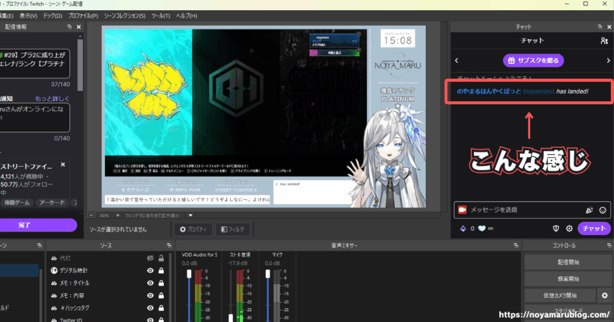614x322 pixels.
Task: Click the celebration icon in message box
Action: 589,210
